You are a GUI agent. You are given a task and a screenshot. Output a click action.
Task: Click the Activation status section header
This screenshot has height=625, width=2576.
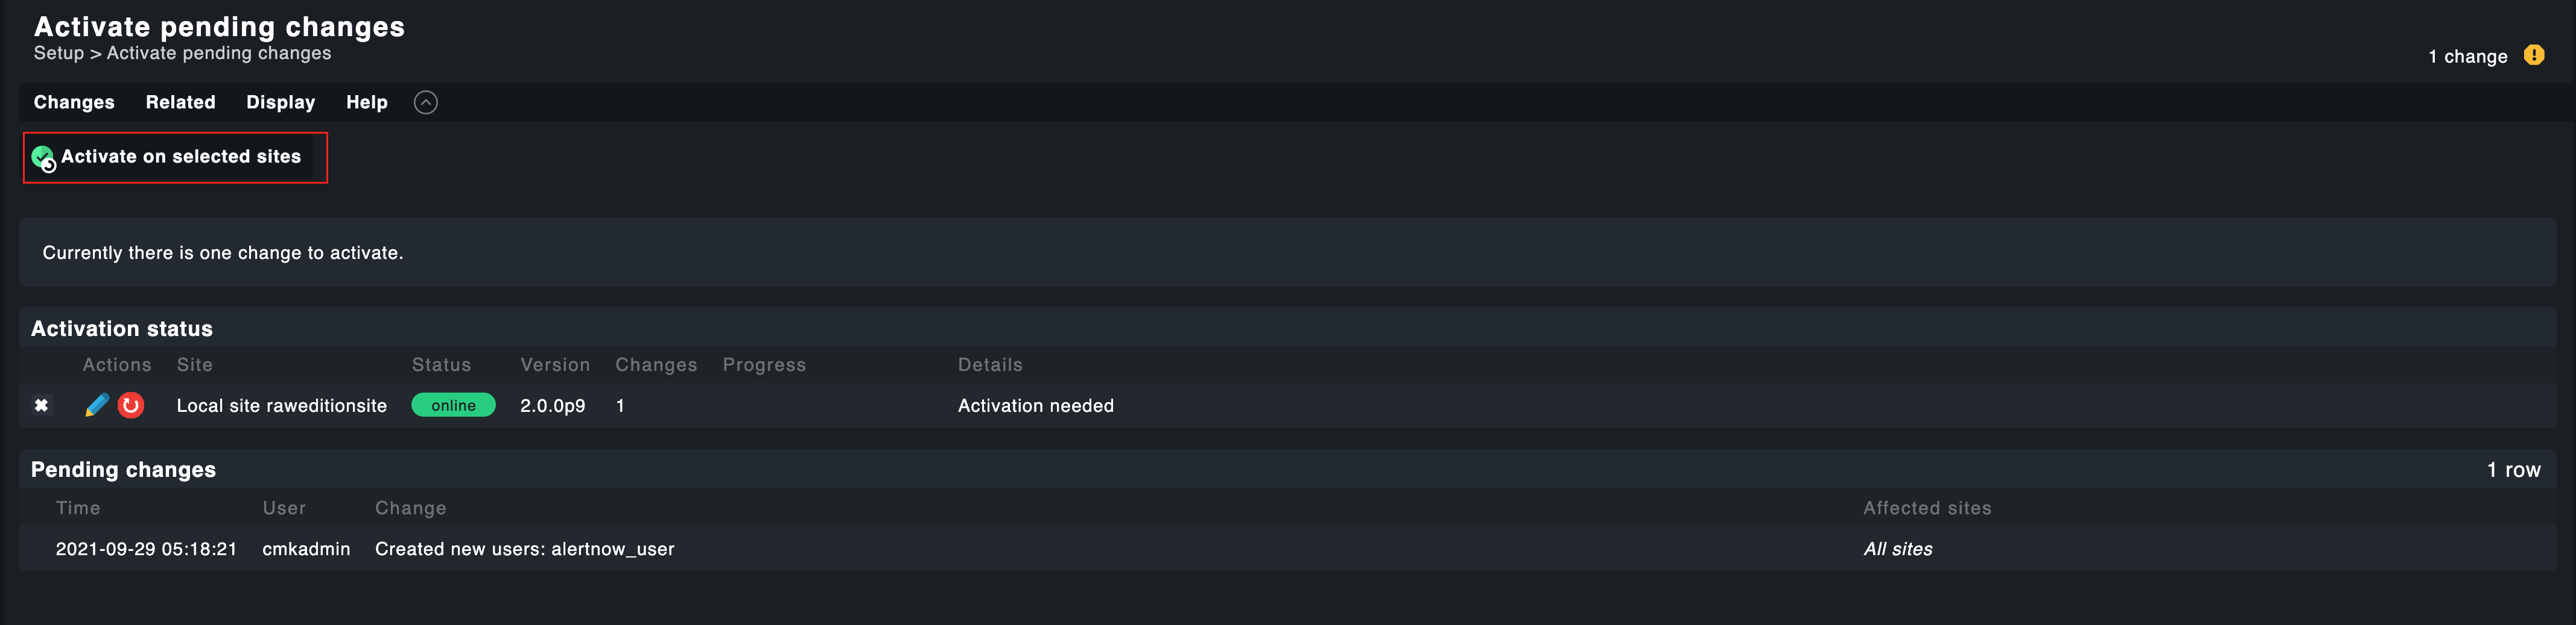[122, 329]
